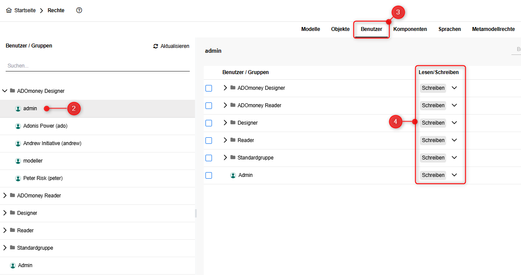The height and width of the screenshot is (275, 521).
Task: Tick the checkbox for Reader row
Action: pos(208,141)
